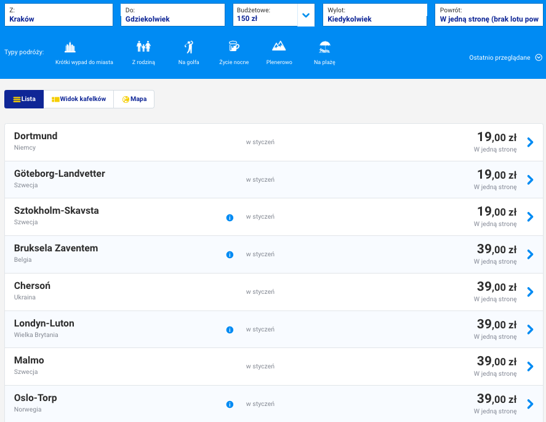Click info icon next to Sztokholm-Skavsta
This screenshot has height=422, width=546.
(x=230, y=217)
